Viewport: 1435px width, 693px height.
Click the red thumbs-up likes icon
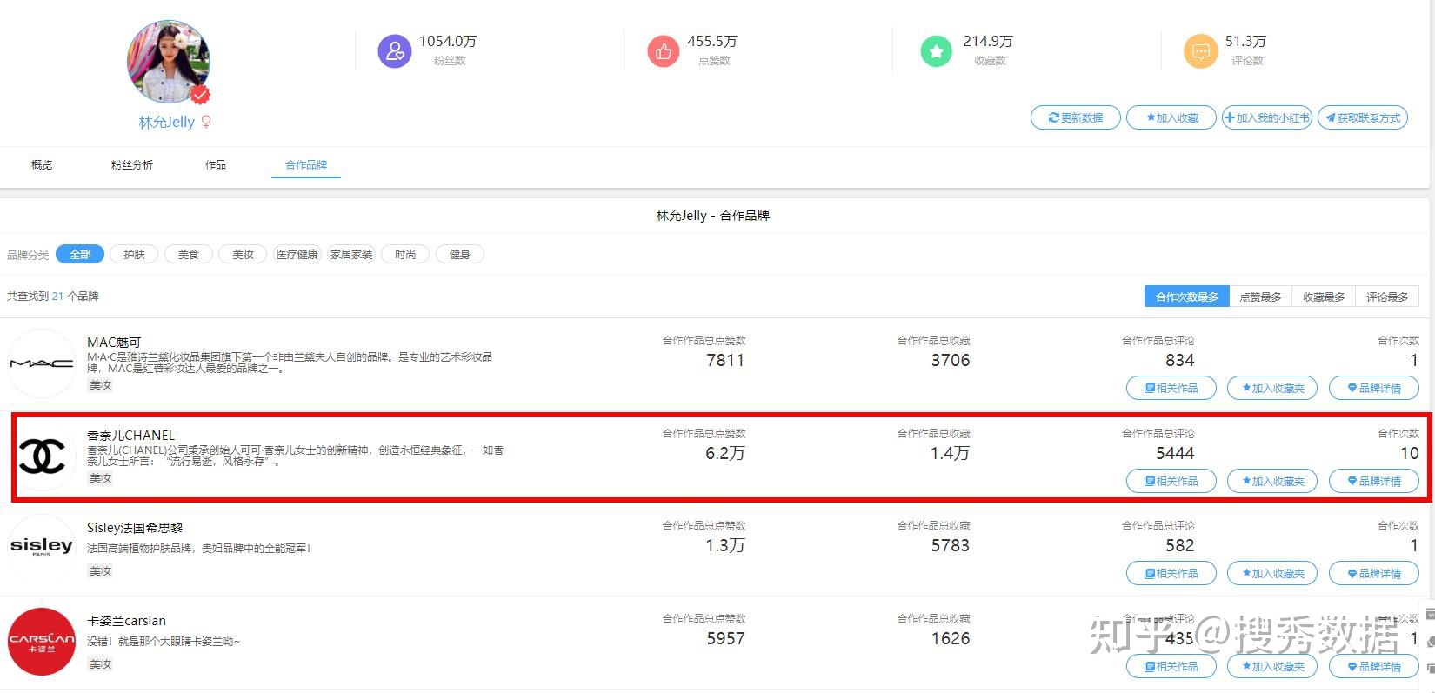click(663, 51)
